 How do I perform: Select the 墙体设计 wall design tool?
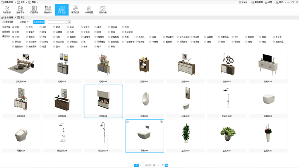tap(20, 10)
